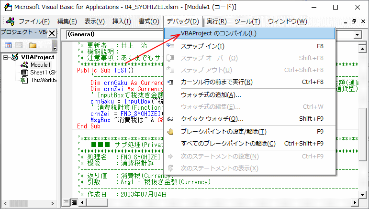
Task: Open the 編集 menu
Action: coord(67,21)
